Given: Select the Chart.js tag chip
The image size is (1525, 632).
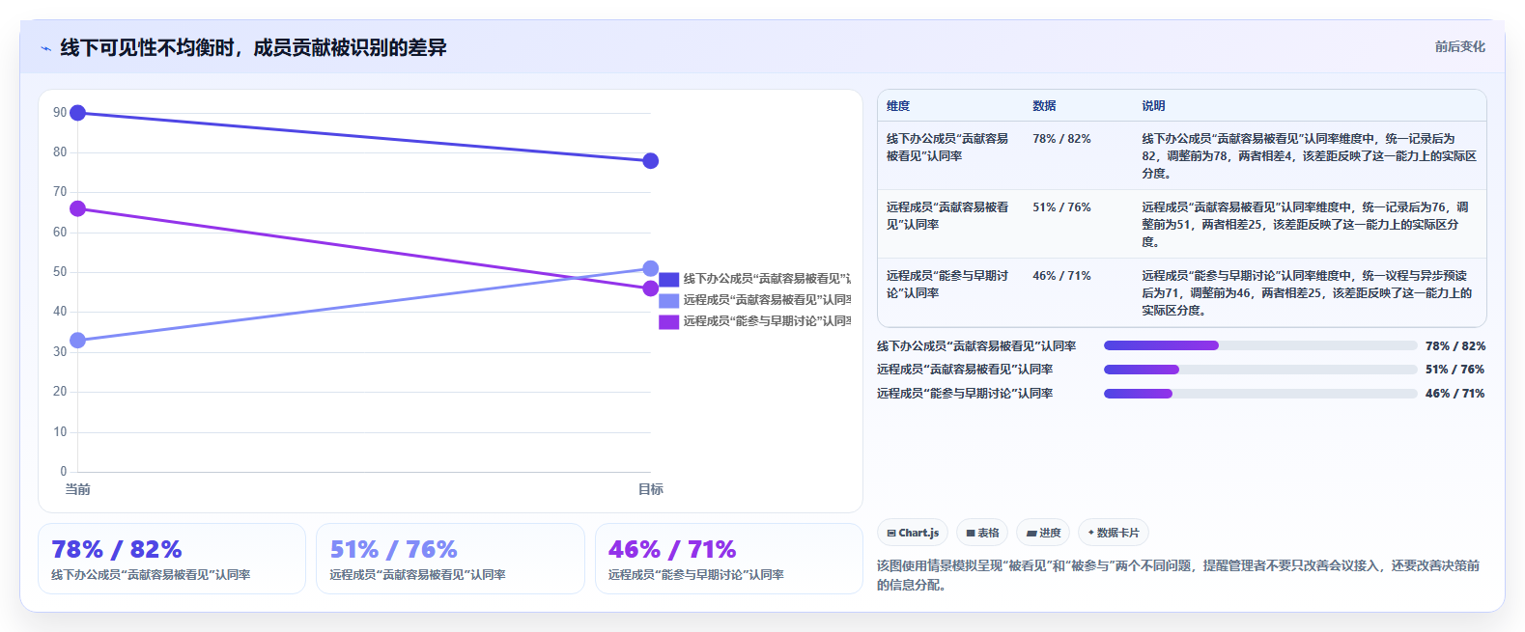Looking at the screenshot, I should pos(913,533).
